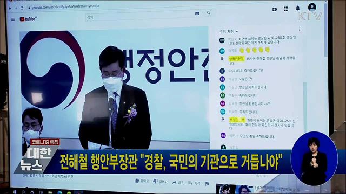The image size is (346, 194).
Task: Click the Windows taskbar search icon
Action: (23, 192)
